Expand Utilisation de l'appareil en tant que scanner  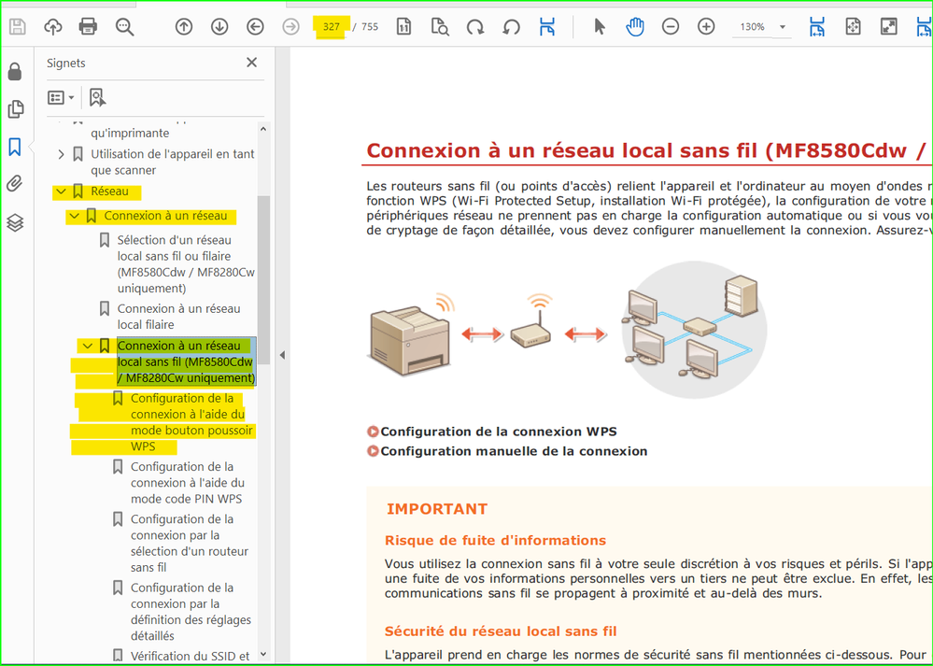(62, 154)
